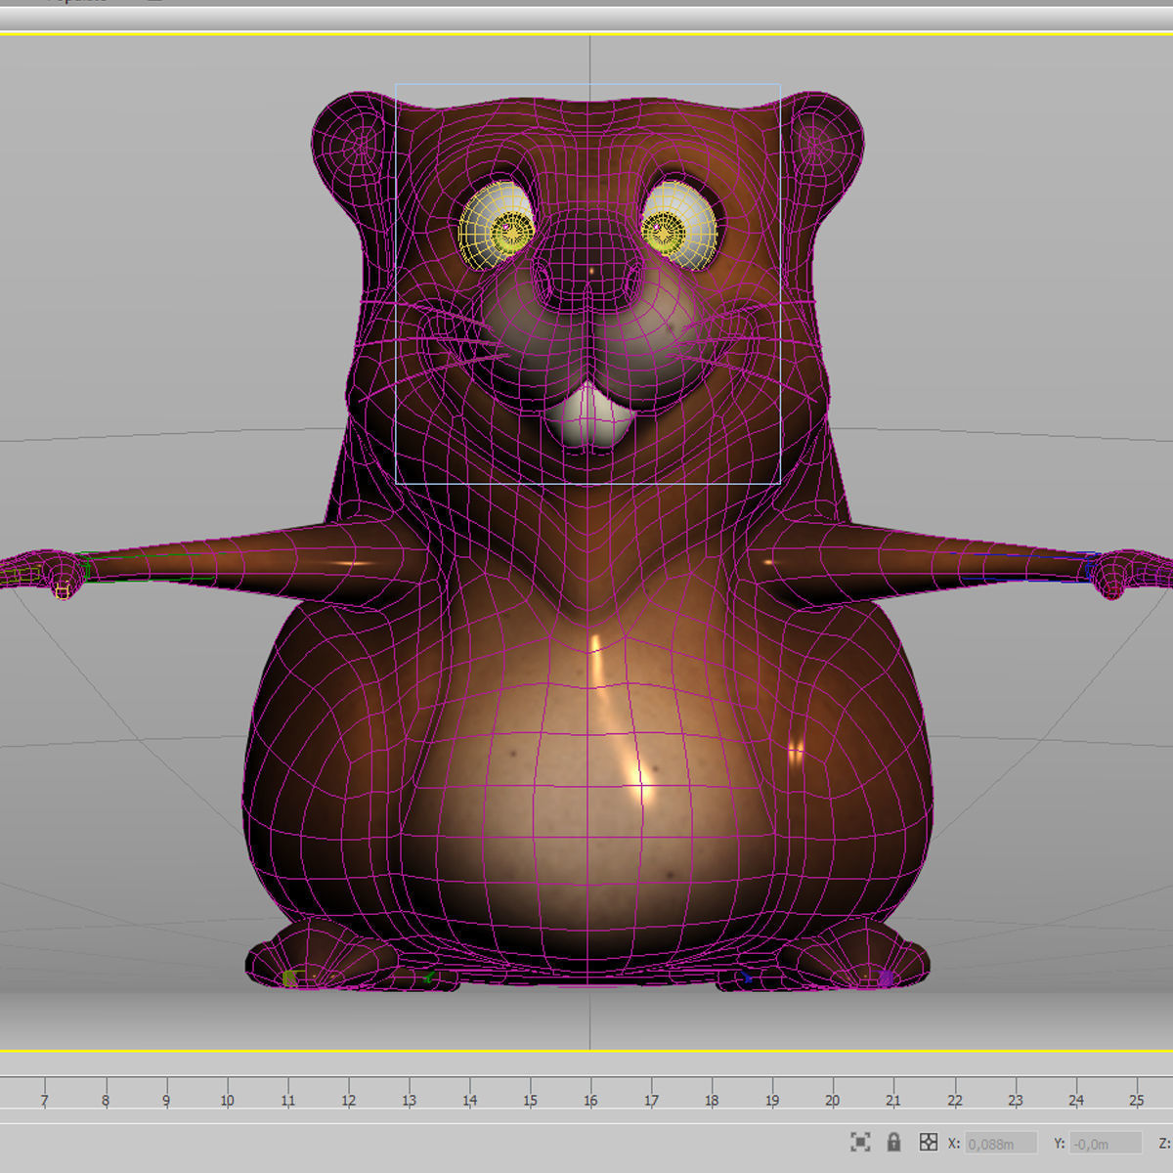The height and width of the screenshot is (1173, 1173).
Task: Click frame 25 on the timeline ruler
Action: click(1136, 1100)
